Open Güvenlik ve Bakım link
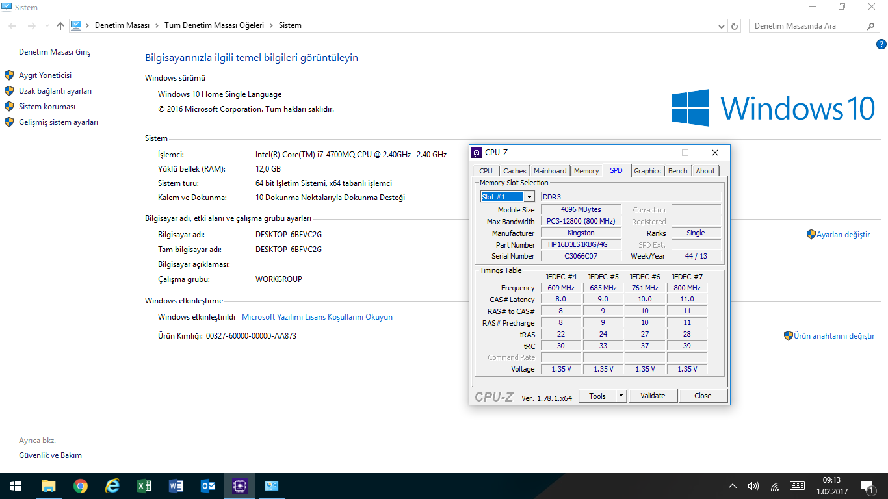This screenshot has width=888, height=499. 50,455
